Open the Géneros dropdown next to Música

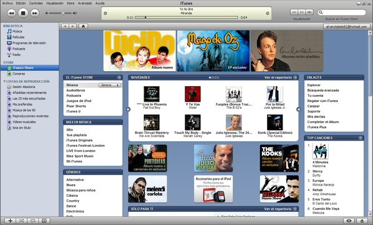[110, 85]
